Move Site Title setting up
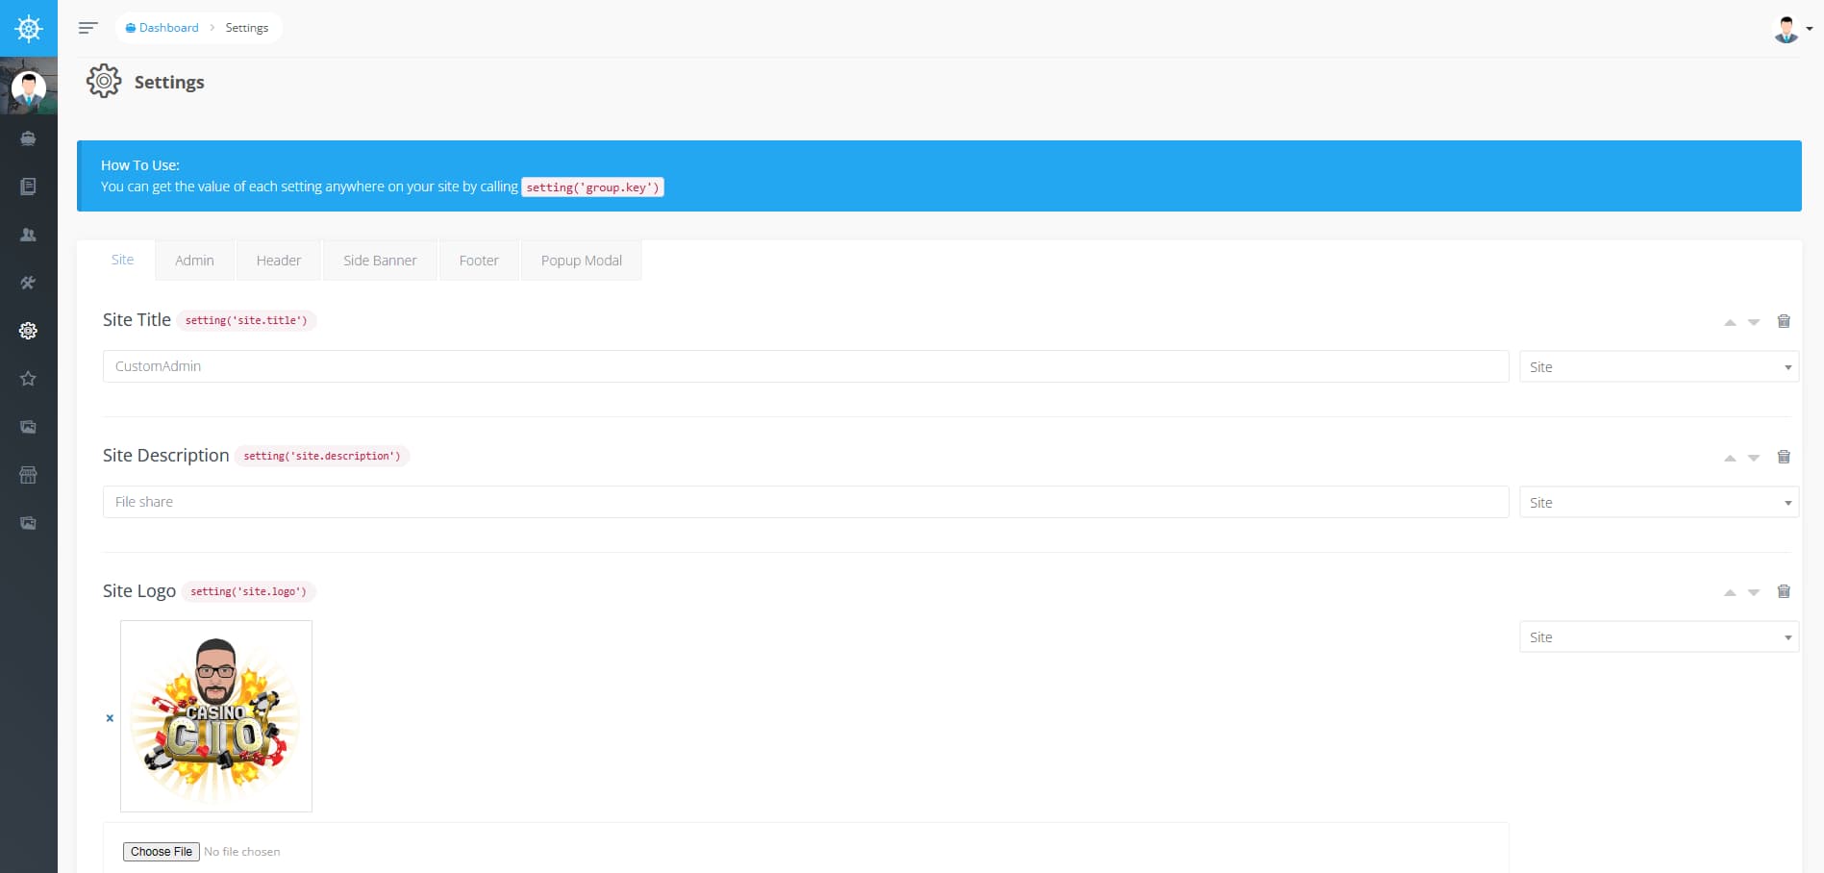This screenshot has height=873, width=1824. pos(1730,322)
